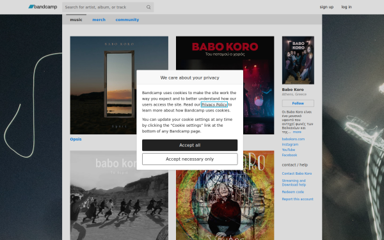Viewport: 384px width, 240px height.
Task: Click the Bandcamp logo
Action: (x=43, y=7)
